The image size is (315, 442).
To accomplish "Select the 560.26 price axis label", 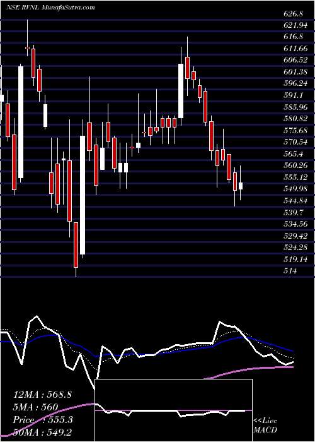I will (x=295, y=165).
